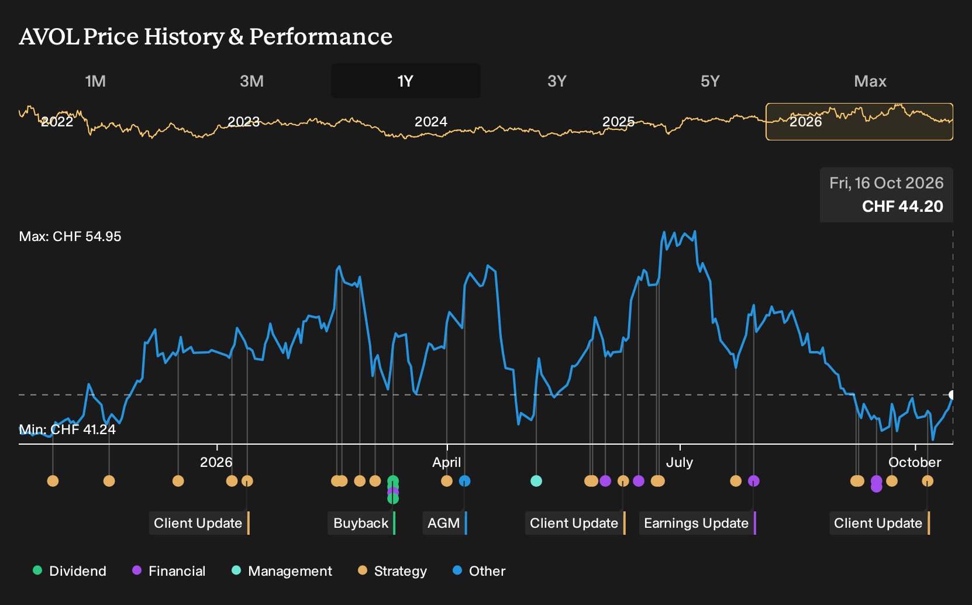Image resolution: width=972 pixels, height=605 pixels.
Task: Show the Max price history
Action: pyautogui.click(x=870, y=81)
